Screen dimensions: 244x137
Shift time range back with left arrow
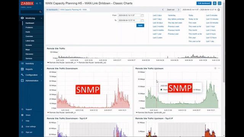pyautogui.click(x=163, y=10)
